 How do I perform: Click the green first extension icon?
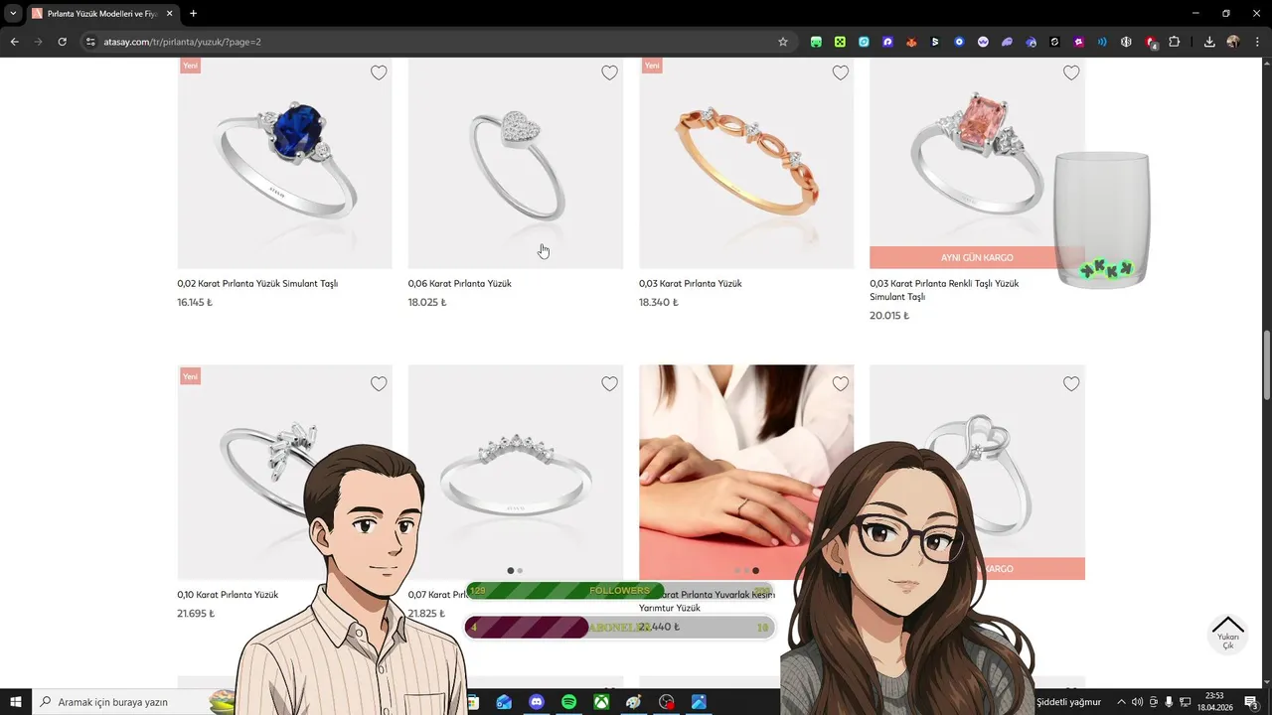(x=816, y=42)
